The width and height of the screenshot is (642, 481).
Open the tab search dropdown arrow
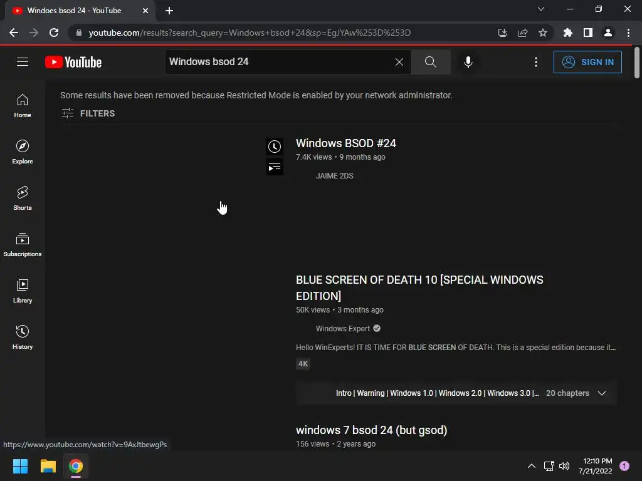click(x=541, y=9)
